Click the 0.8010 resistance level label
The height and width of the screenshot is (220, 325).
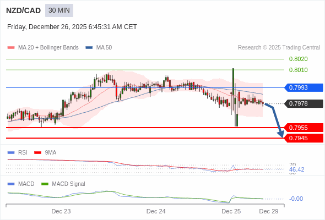(298, 70)
